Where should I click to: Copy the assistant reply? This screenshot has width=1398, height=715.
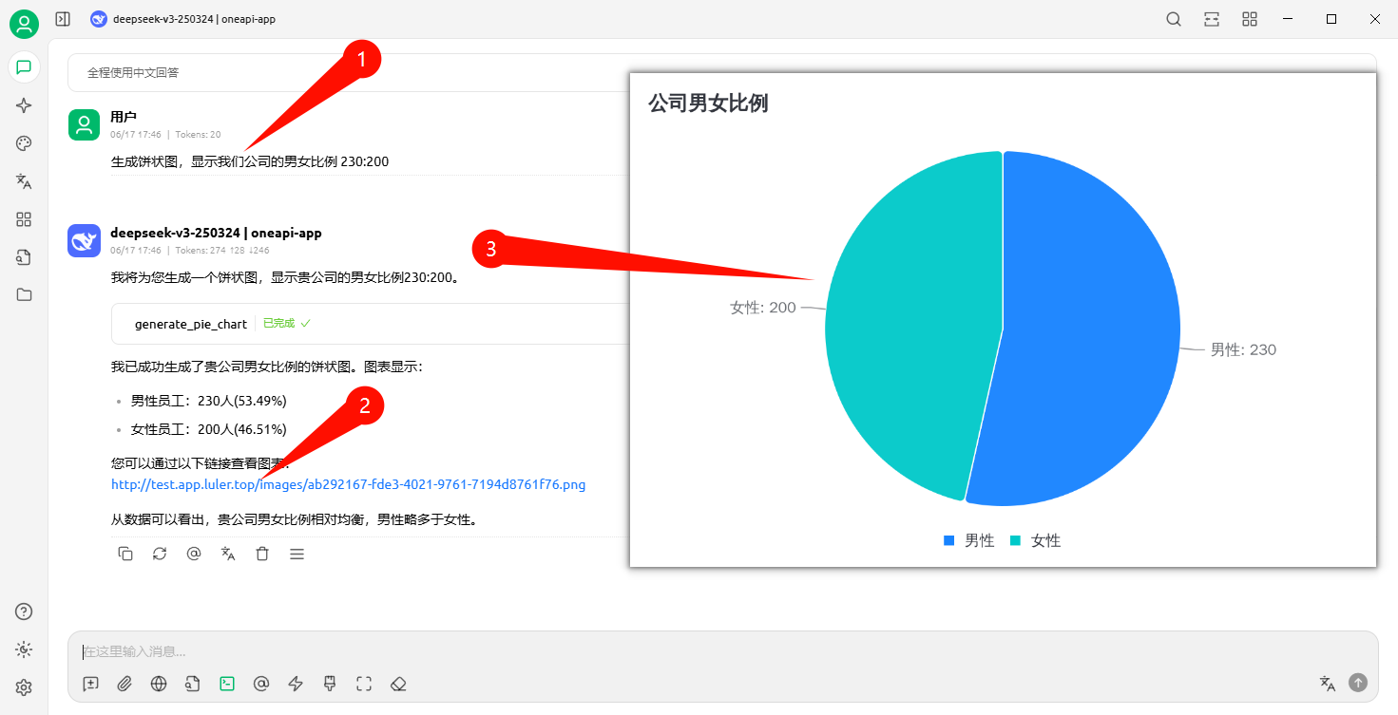(125, 554)
